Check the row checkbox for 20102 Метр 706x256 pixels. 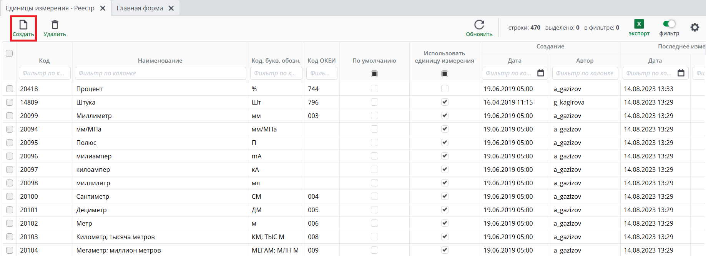pos(10,223)
